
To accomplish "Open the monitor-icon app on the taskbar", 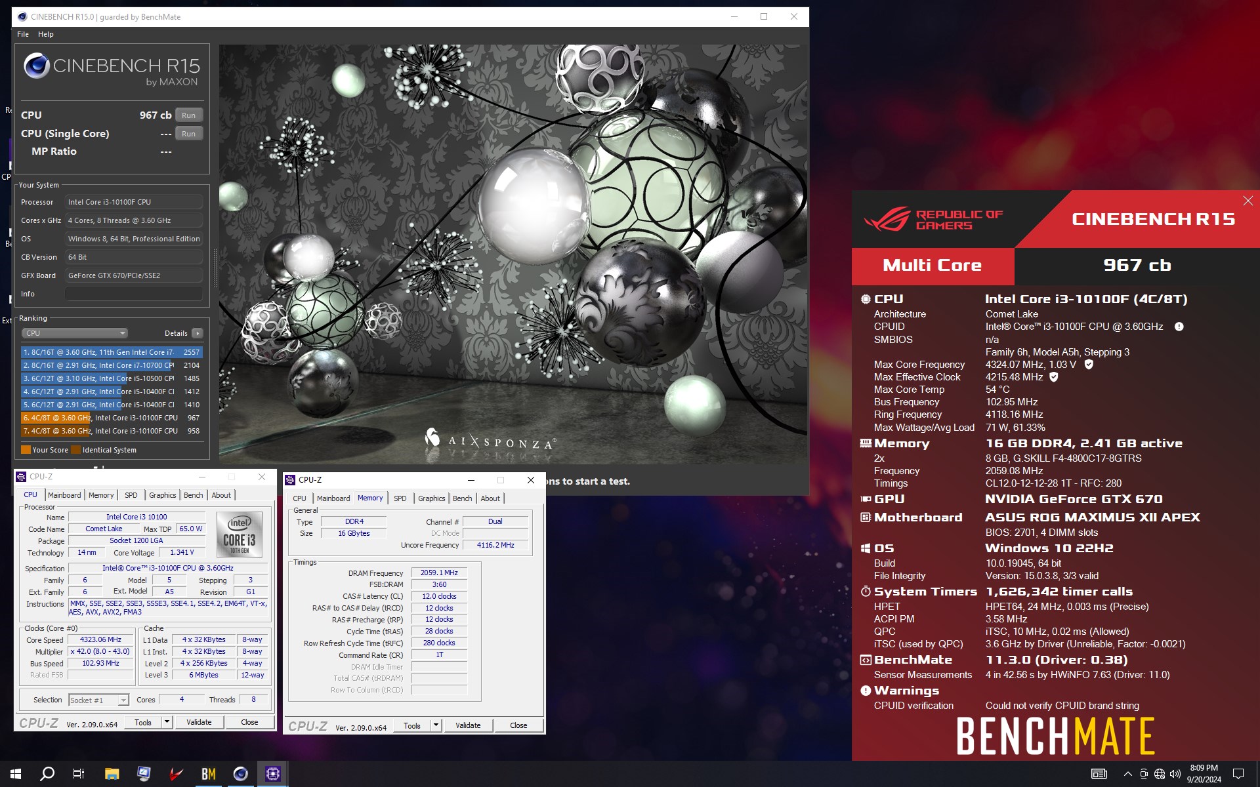I will (144, 774).
